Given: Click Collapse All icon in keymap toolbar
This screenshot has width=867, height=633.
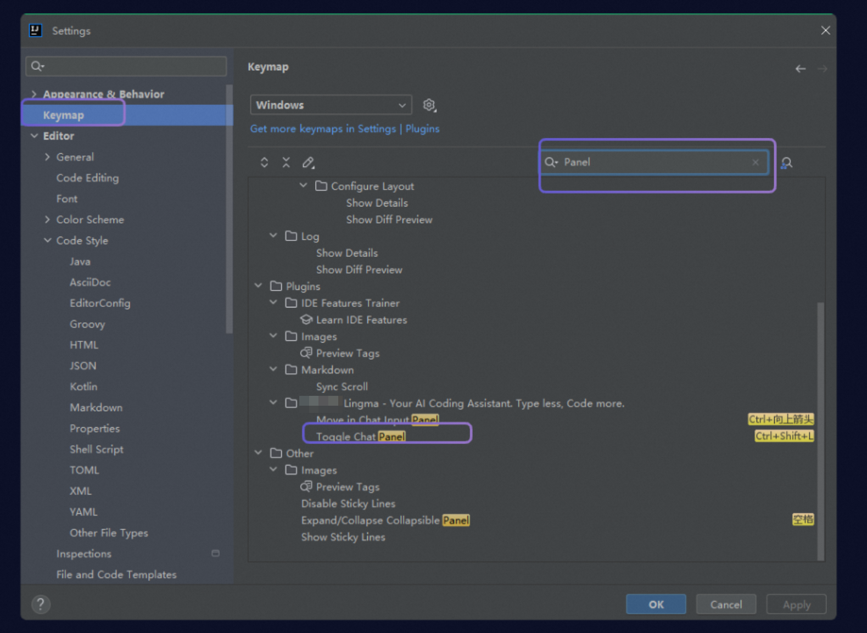Looking at the screenshot, I should pyautogui.click(x=286, y=163).
